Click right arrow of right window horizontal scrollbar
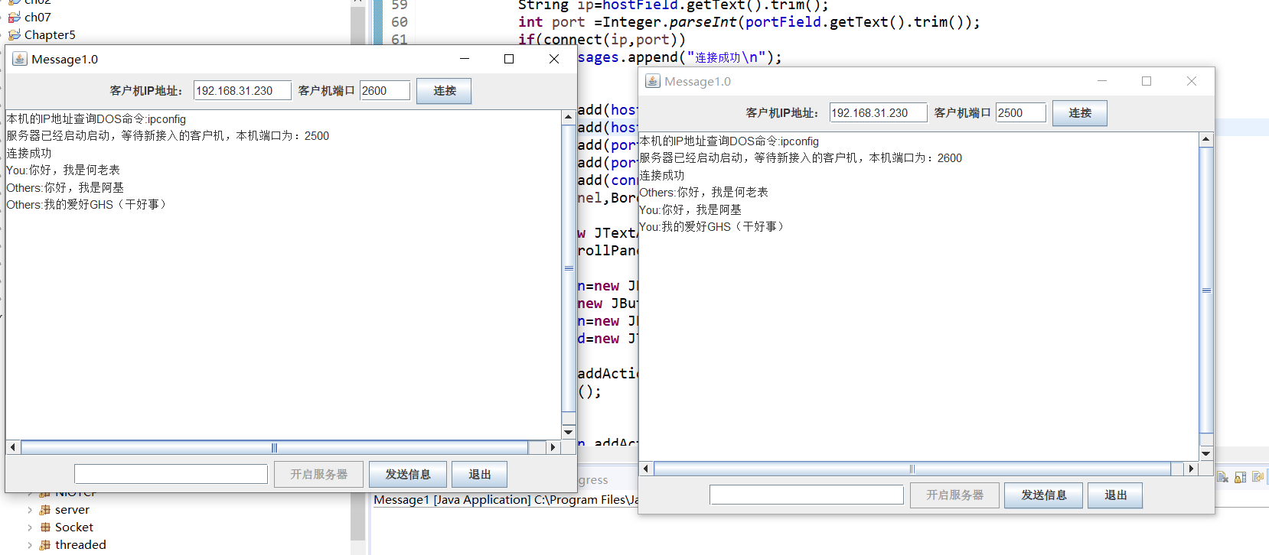 pyautogui.click(x=1190, y=469)
